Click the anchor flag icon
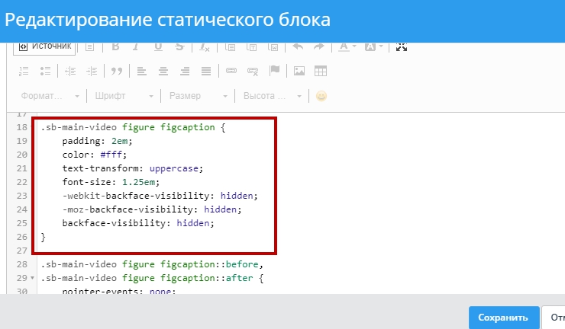Image resolution: width=565 pixels, height=329 pixels. point(275,71)
